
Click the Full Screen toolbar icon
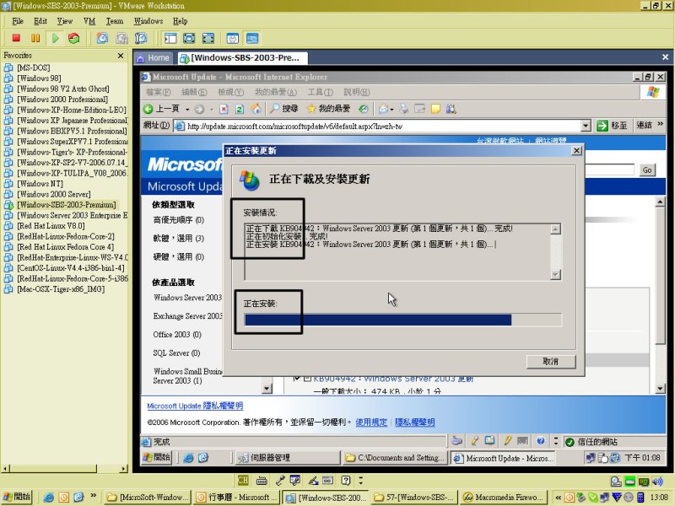coord(189,38)
